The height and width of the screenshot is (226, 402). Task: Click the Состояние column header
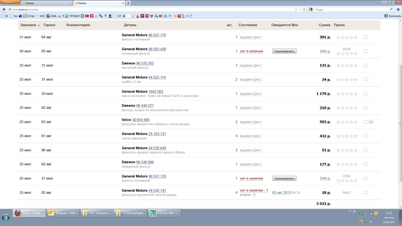[x=247, y=25]
